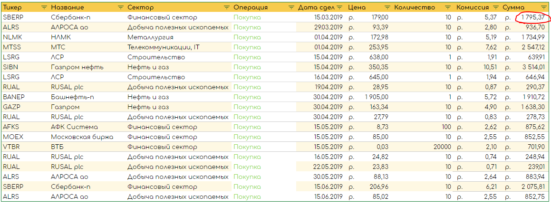Select the Операция header cell
This screenshot has width=551, height=205.
point(264,8)
